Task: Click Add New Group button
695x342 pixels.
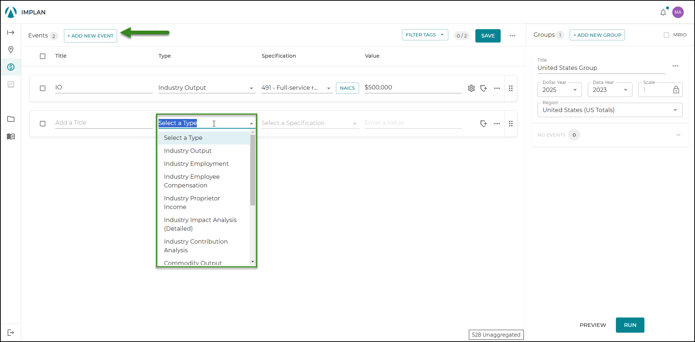Action: click(597, 35)
